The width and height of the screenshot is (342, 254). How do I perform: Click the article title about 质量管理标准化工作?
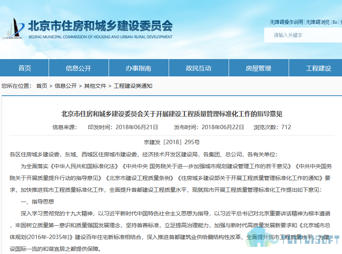(x=172, y=114)
